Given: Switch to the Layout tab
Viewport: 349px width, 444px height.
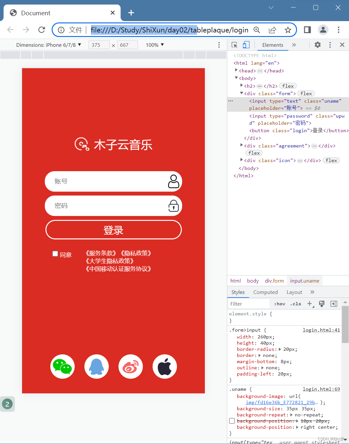Looking at the screenshot, I should [x=294, y=292].
